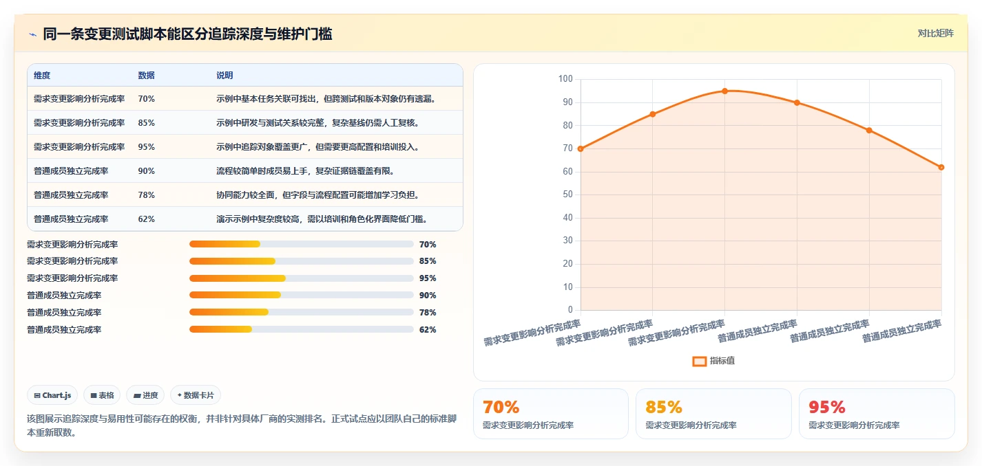Click the 维度 column header

(42, 75)
